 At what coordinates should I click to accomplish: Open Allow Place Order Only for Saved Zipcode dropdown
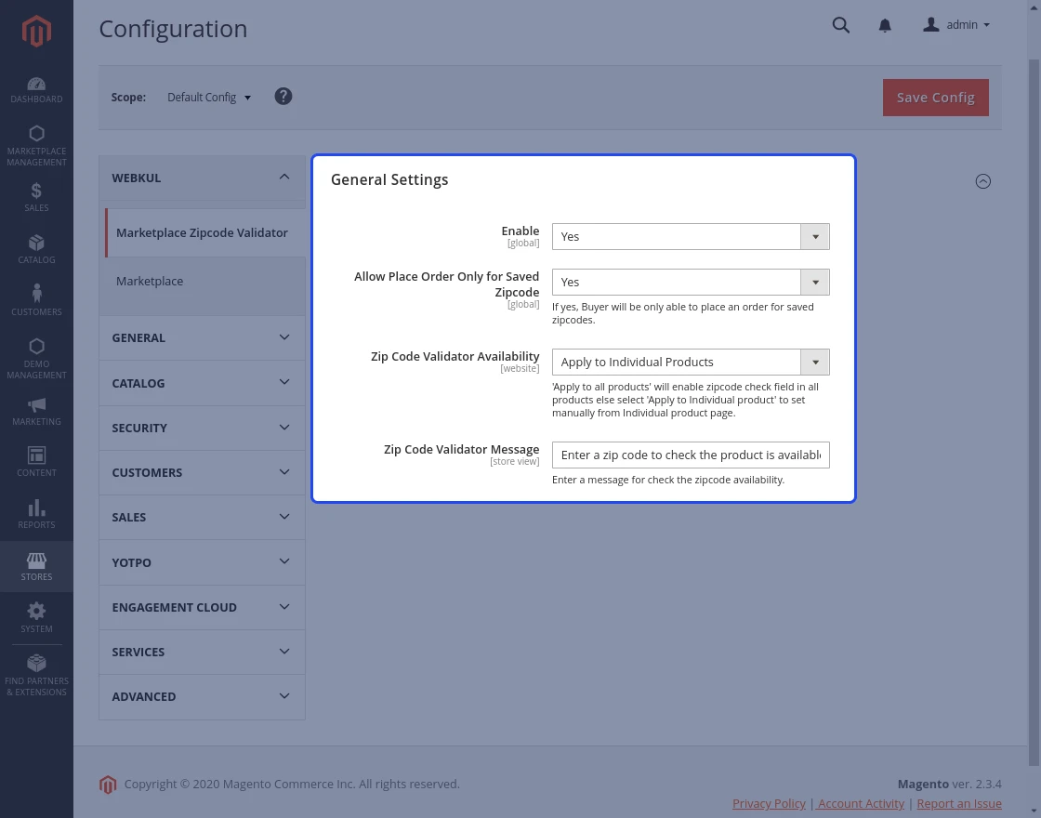[691, 283]
